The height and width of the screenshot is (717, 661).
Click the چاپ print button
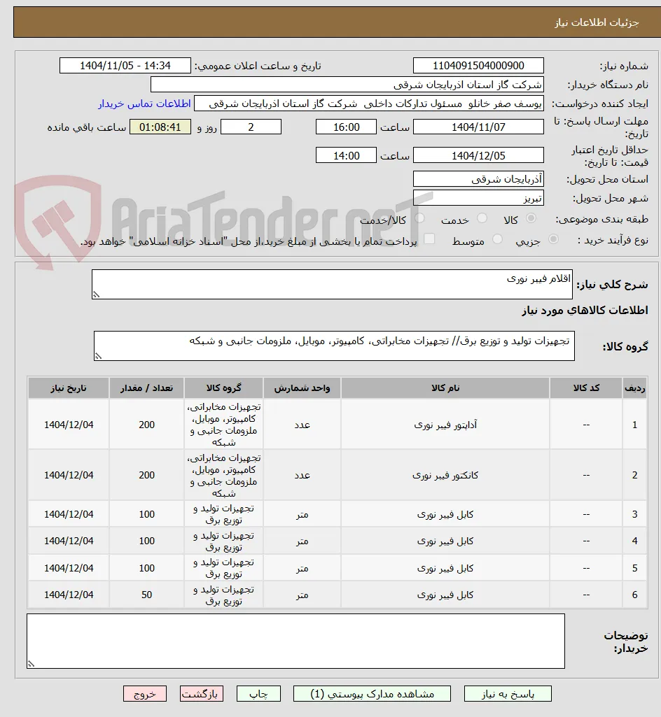point(258,694)
